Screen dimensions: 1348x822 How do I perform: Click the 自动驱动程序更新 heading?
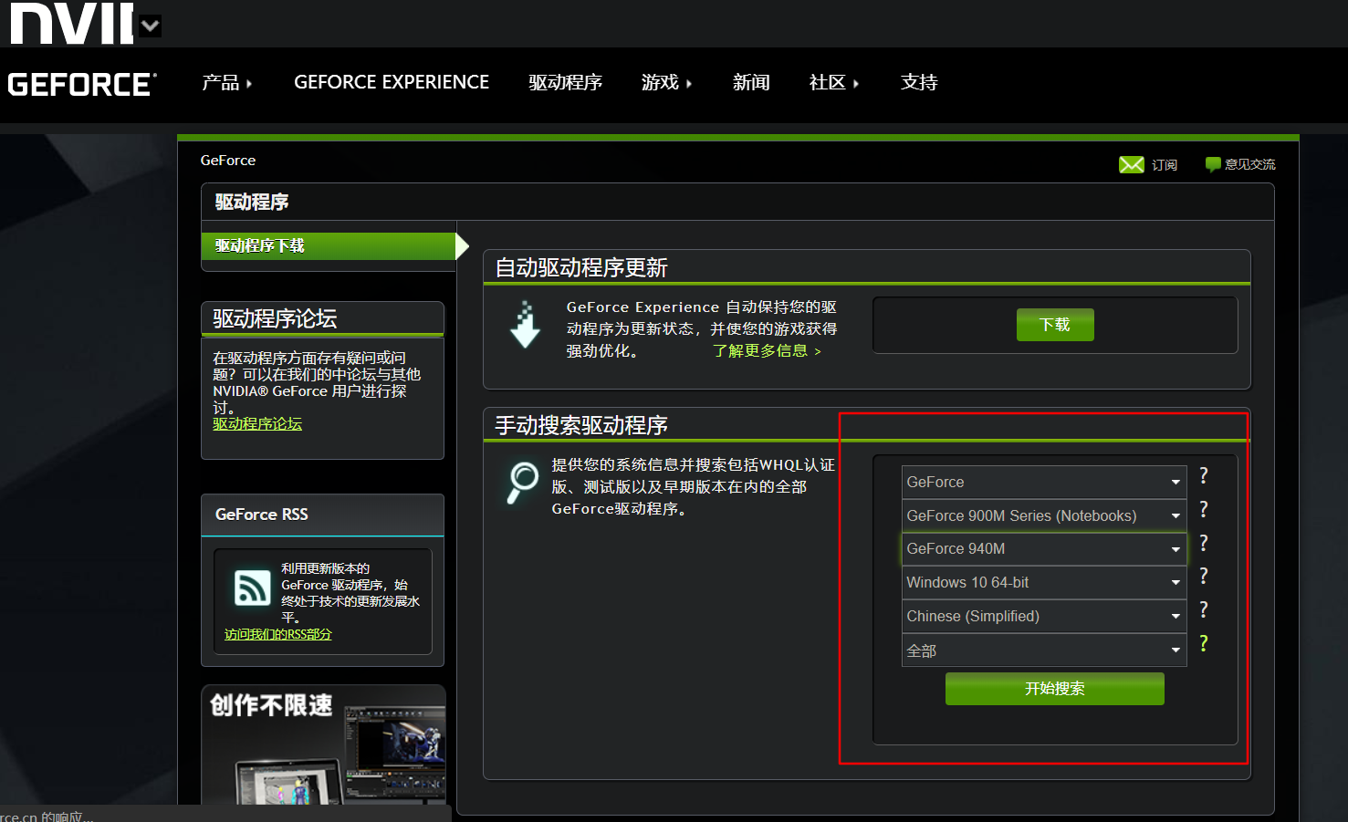[581, 268]
